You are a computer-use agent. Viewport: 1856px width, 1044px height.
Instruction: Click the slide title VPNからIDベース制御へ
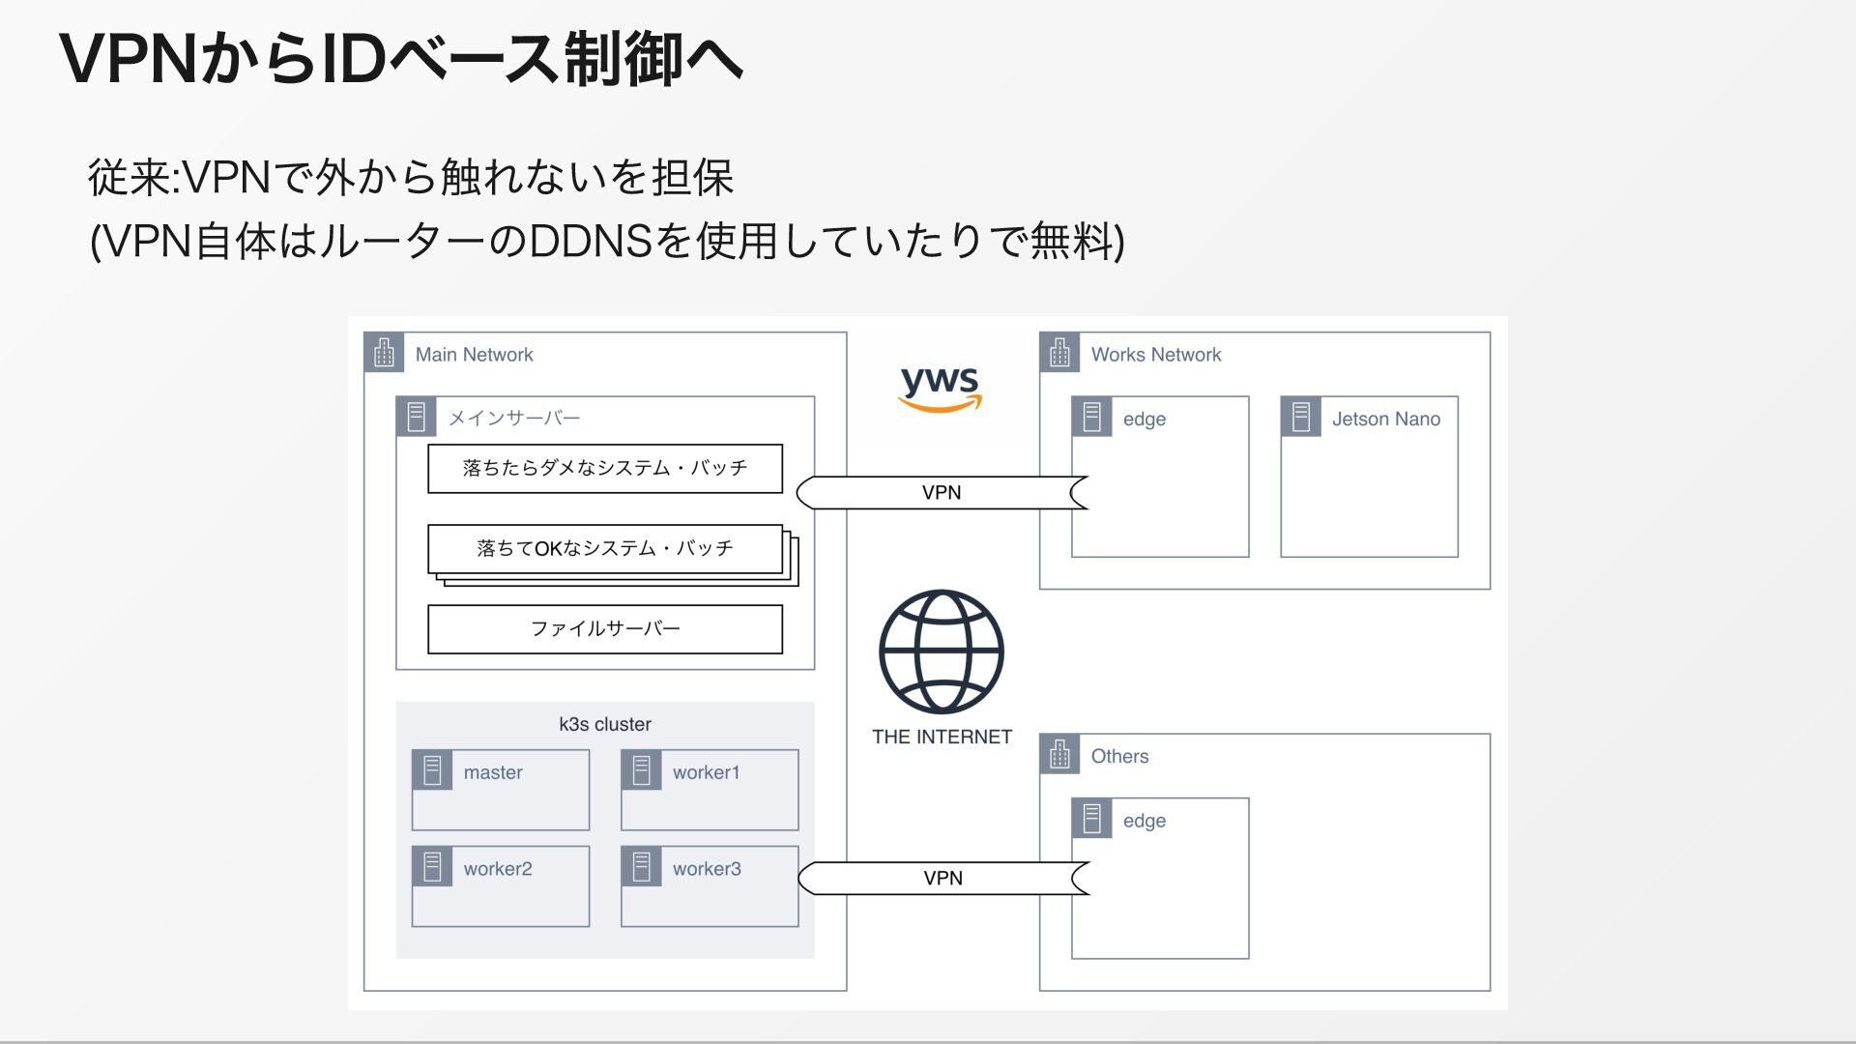[x=401, y=58]
